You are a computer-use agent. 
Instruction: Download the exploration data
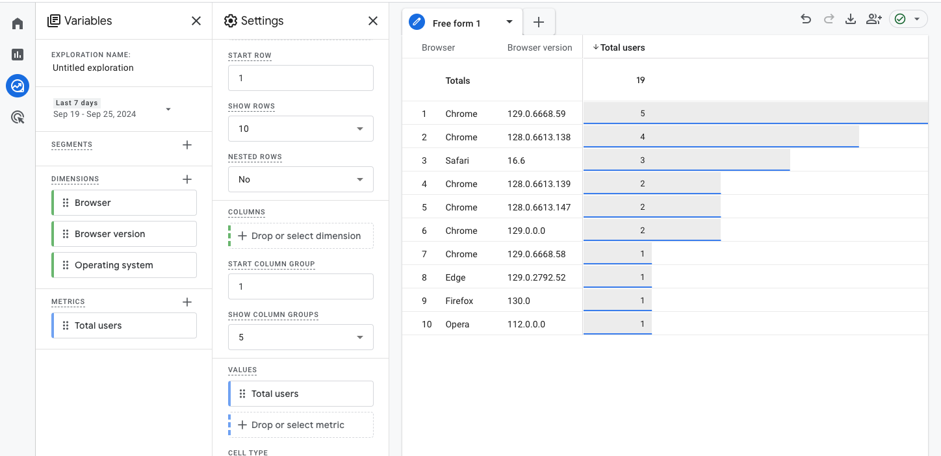[x=850, y=19]
